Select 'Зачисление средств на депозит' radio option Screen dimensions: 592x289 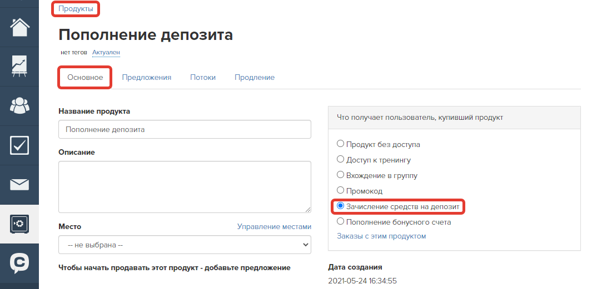341,206
